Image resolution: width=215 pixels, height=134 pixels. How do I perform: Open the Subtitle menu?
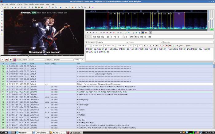[12, 4]
